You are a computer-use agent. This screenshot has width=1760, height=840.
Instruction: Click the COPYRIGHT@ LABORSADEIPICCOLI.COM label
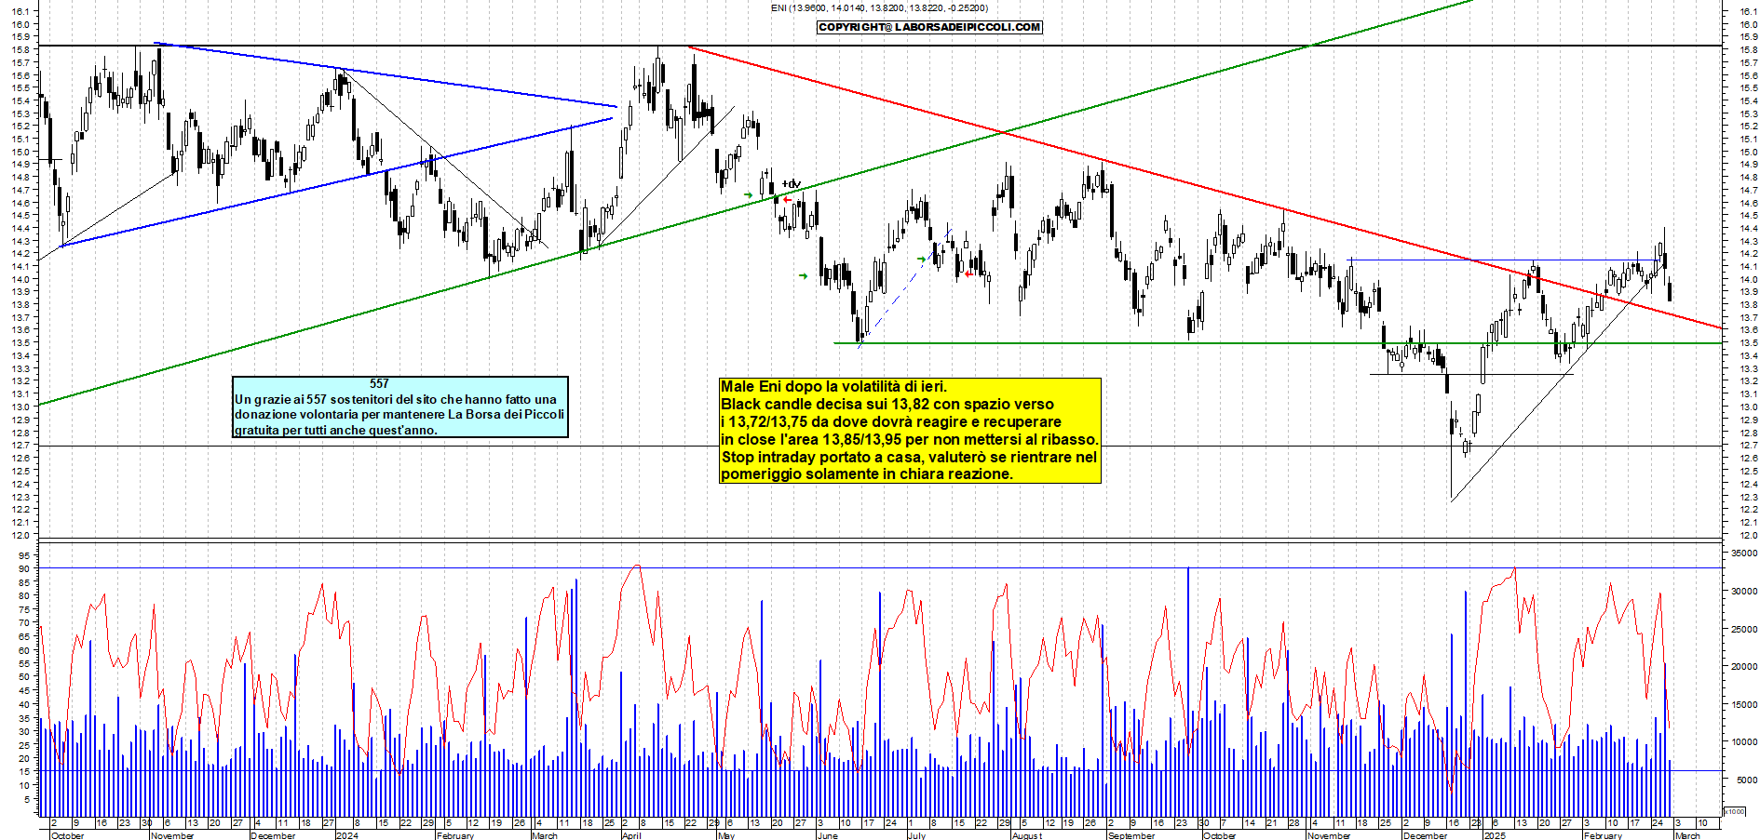click(929, 27)
